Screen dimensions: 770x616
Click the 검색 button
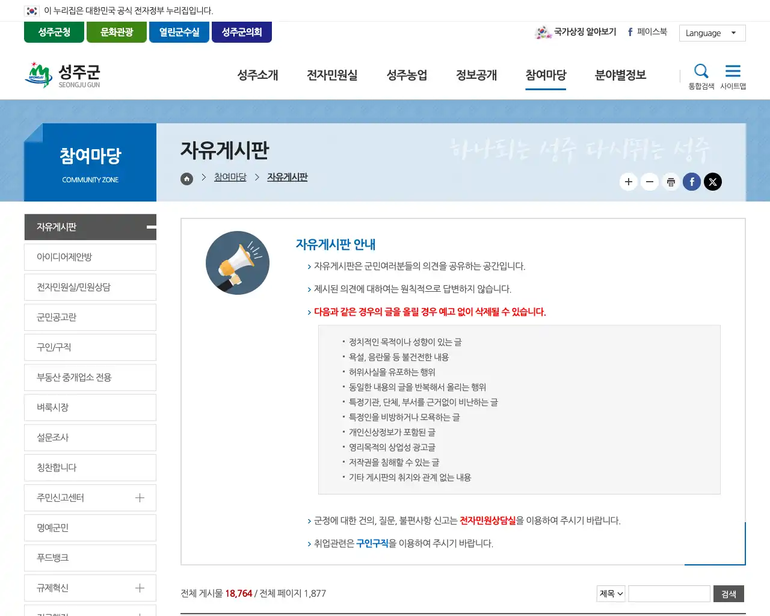click(x=728, y=594)
